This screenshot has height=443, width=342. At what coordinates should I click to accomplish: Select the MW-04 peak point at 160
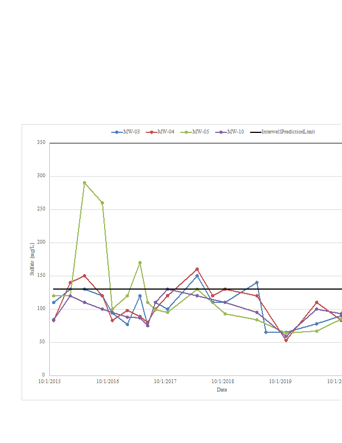(197, 269)
